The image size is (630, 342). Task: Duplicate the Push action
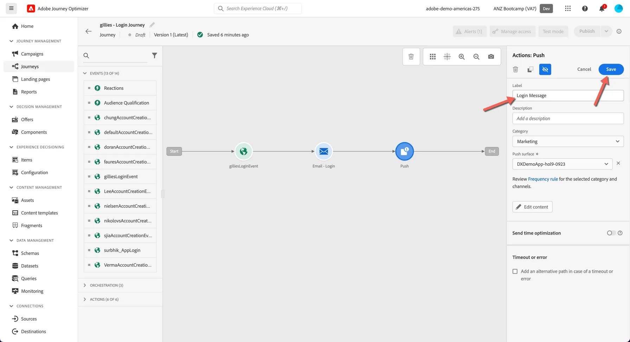coord(531,69)
